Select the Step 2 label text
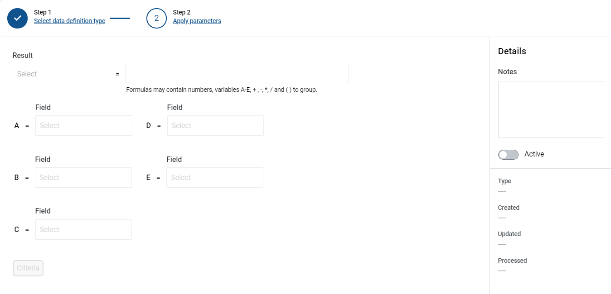 pyautogui.click(x=182, y=12)
